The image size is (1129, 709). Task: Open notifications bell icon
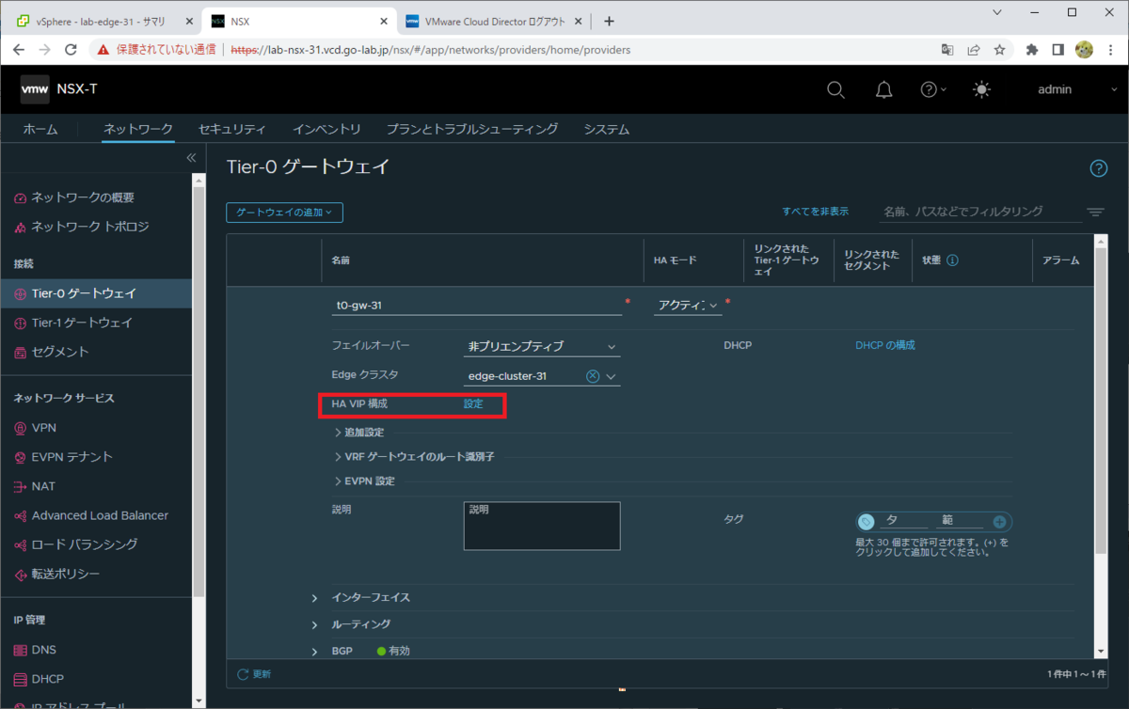point(883,89)
